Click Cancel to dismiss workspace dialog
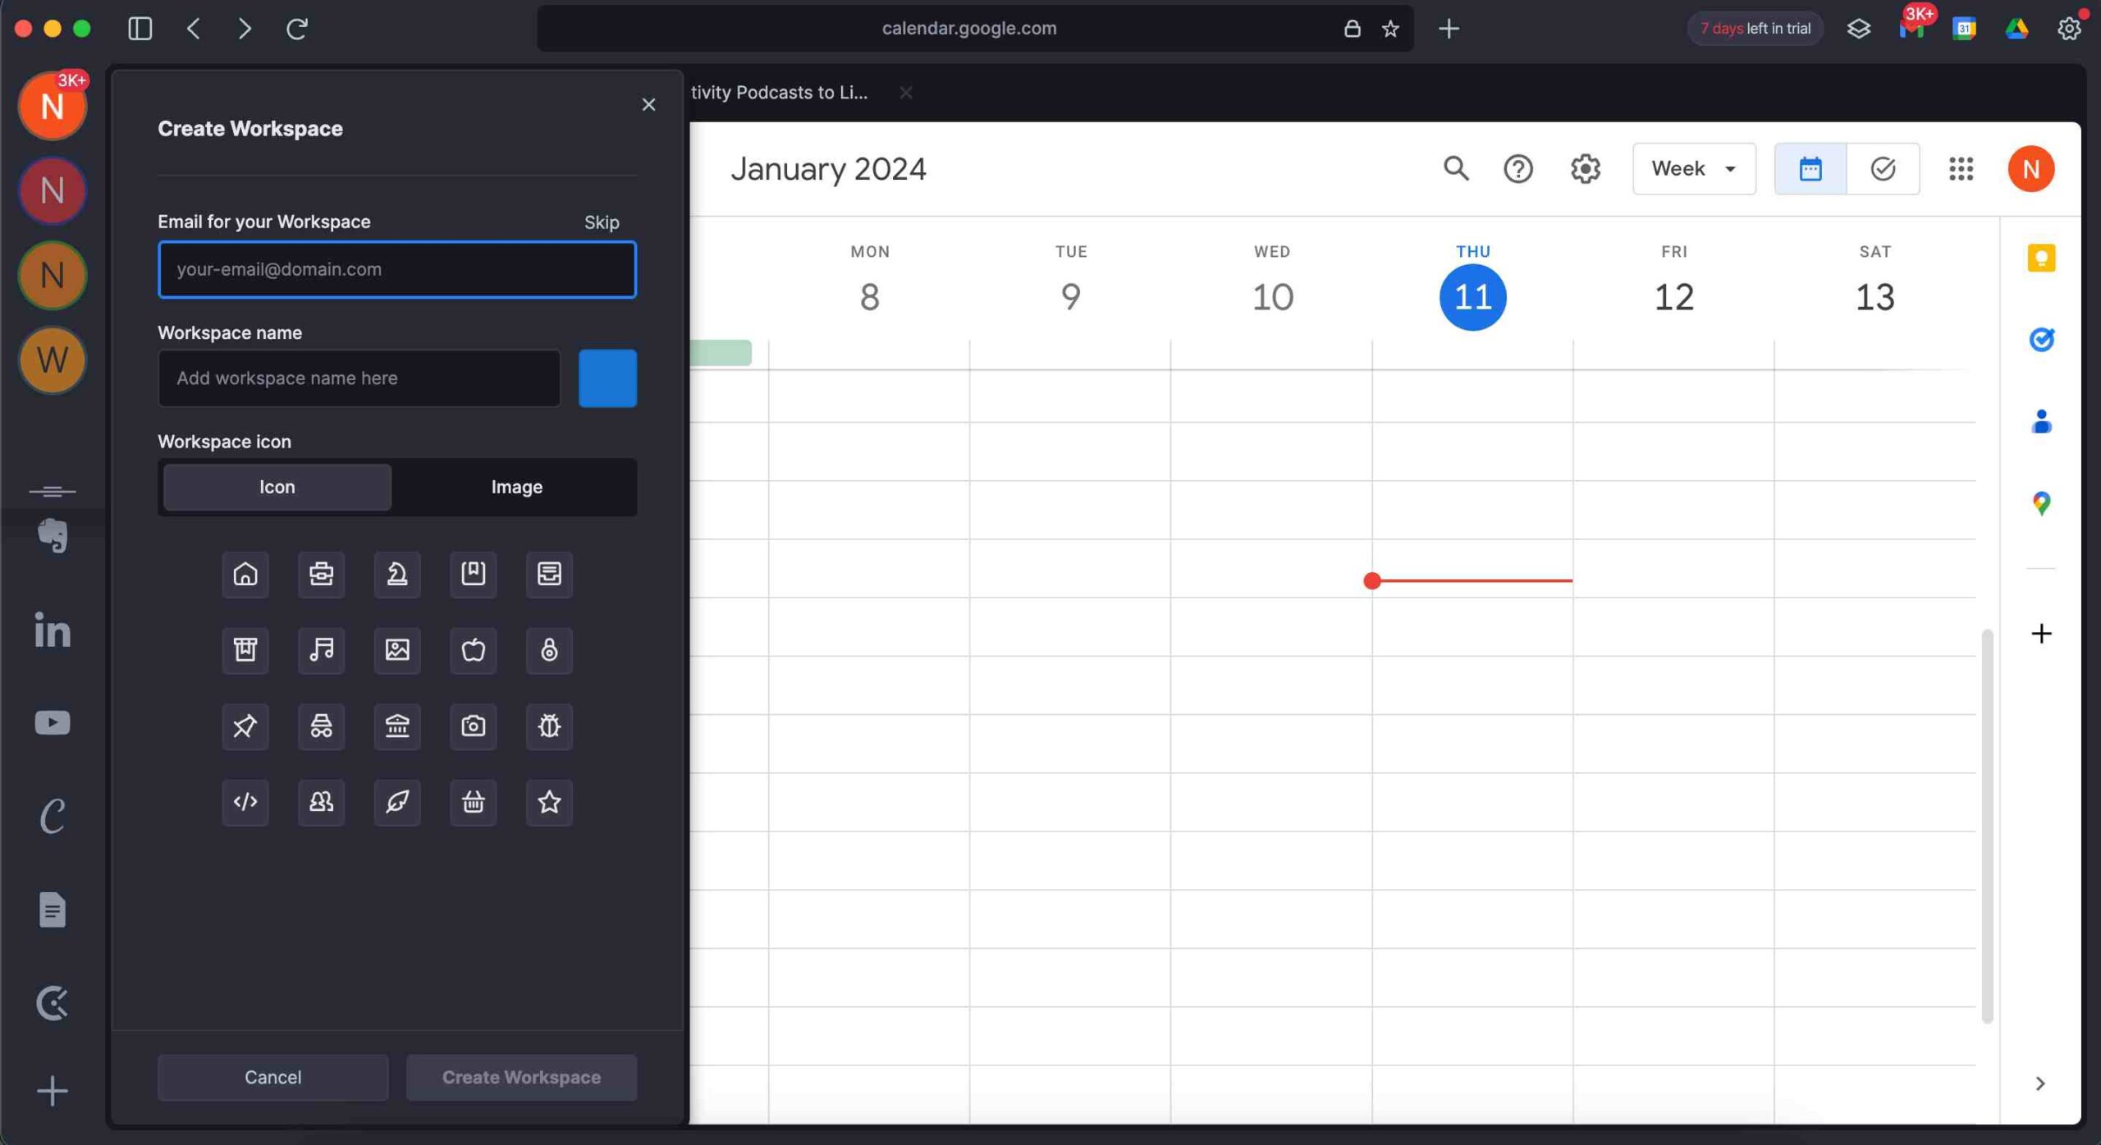The image size is (2101, 1145). point(273,1076)
